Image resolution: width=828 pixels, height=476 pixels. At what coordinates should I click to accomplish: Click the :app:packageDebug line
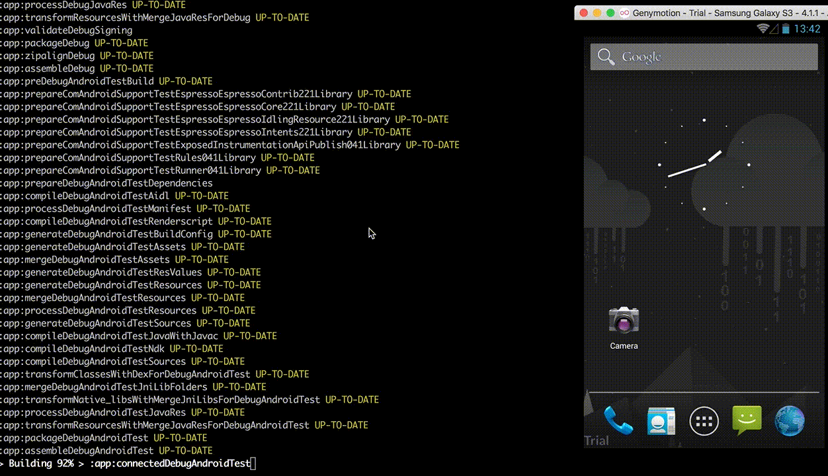coord(74,43)
